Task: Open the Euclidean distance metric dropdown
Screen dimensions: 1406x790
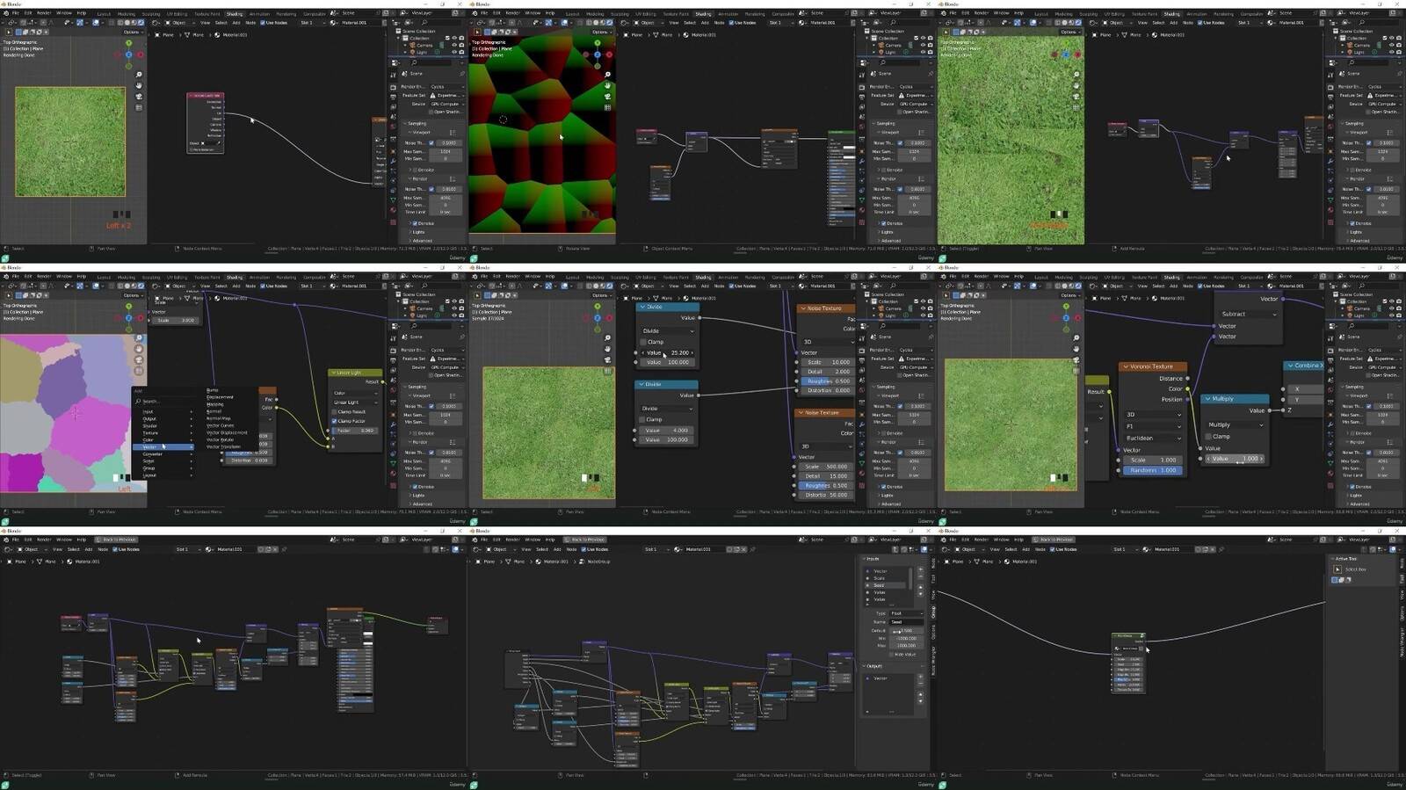Action: 1153,438
